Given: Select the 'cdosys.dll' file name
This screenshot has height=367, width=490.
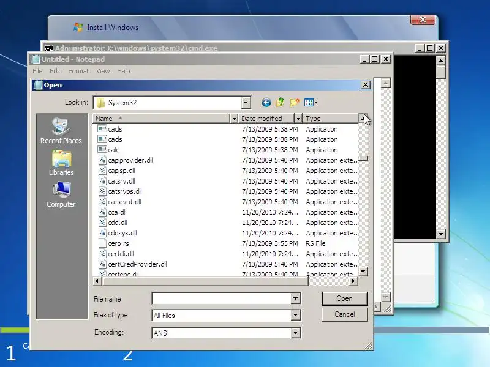Looking at the screenshot, I should point(123,233).
